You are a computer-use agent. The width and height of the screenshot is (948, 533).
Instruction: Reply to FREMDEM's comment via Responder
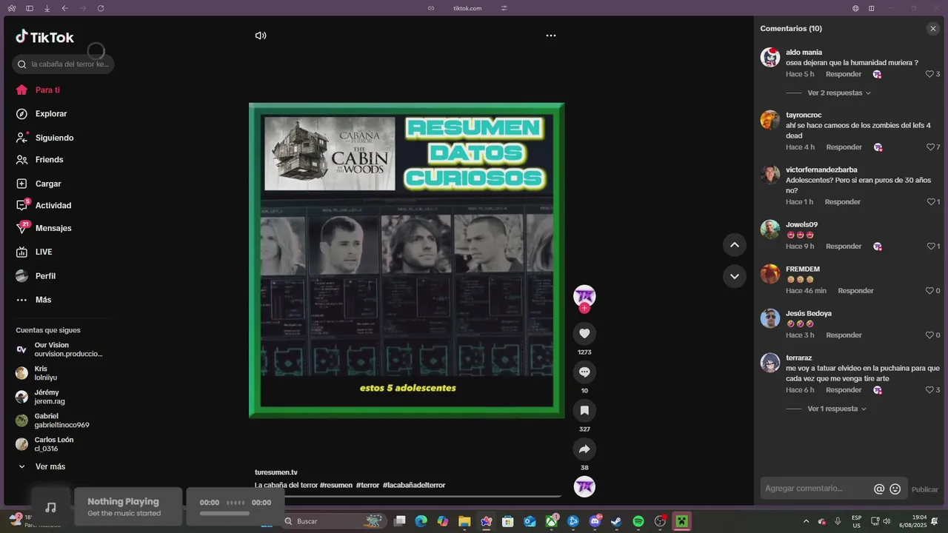pyautogui.click(x=856, y=291)
